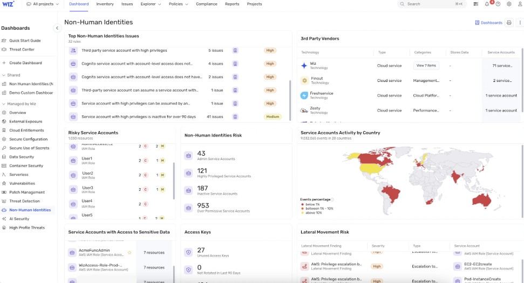The image size is (524, 283).
Task: Click the icon next to EC2-EC2create
Action: coord(457,266)
